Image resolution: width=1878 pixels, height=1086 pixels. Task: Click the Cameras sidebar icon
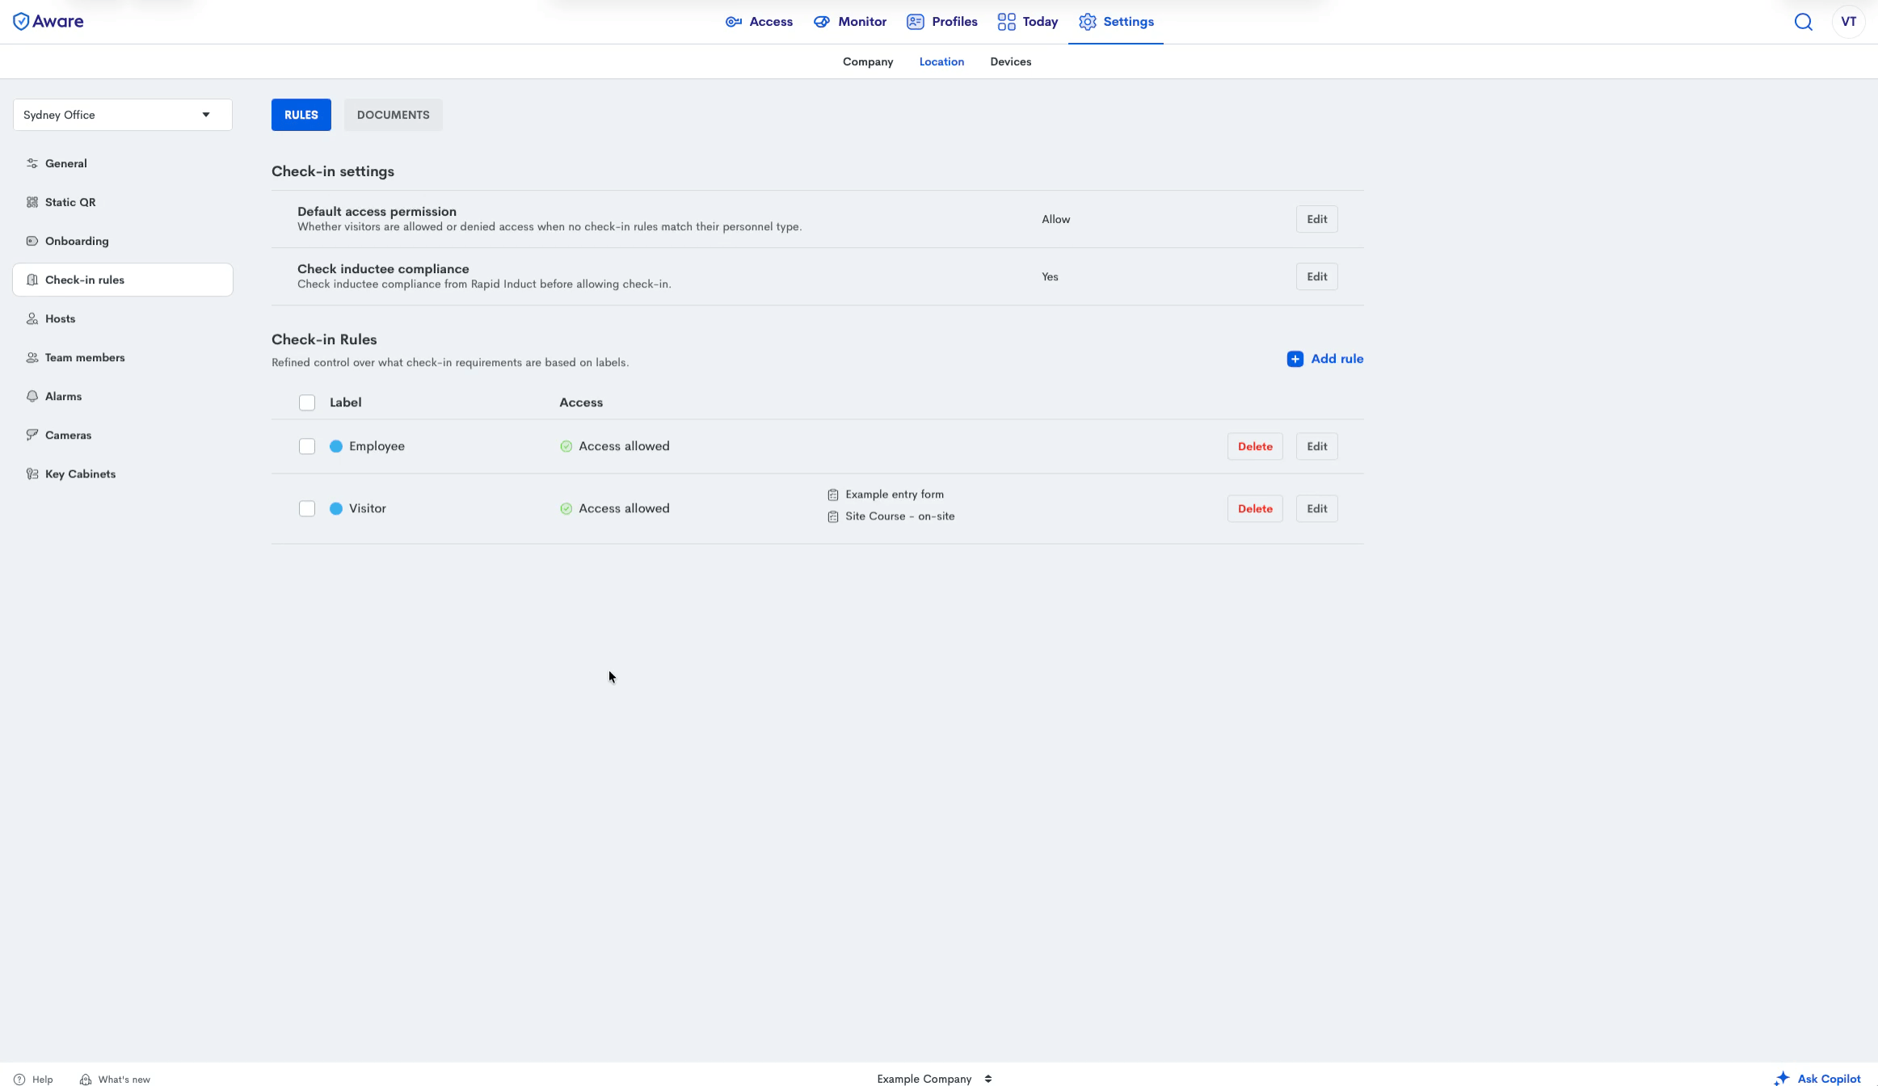click(x=32, y=435)
